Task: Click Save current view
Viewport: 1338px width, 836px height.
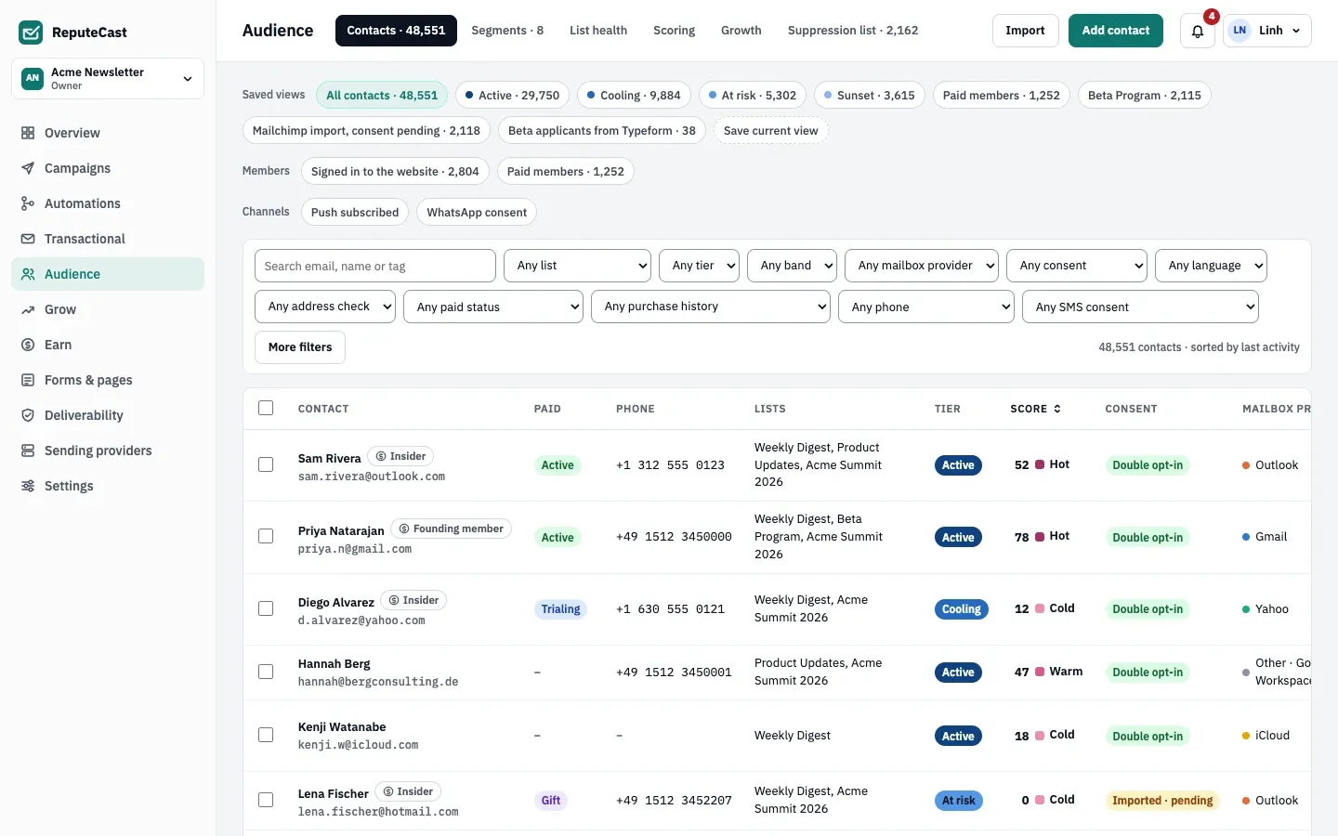Action: click(x=770, y=131)
